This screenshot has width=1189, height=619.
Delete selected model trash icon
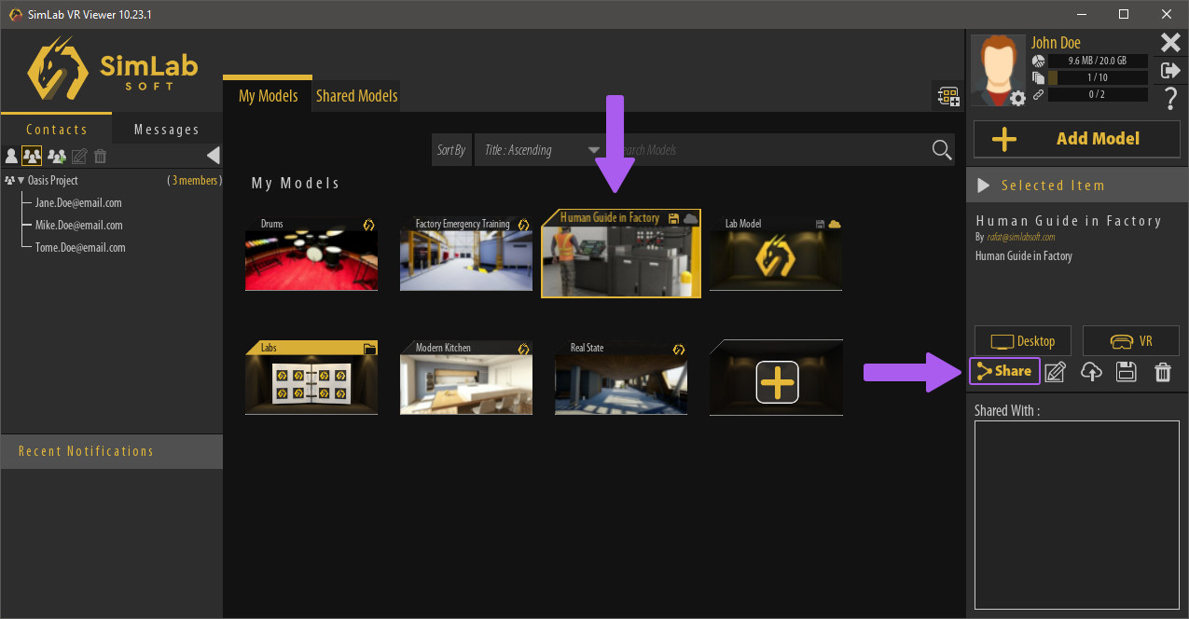(1163, 372)
